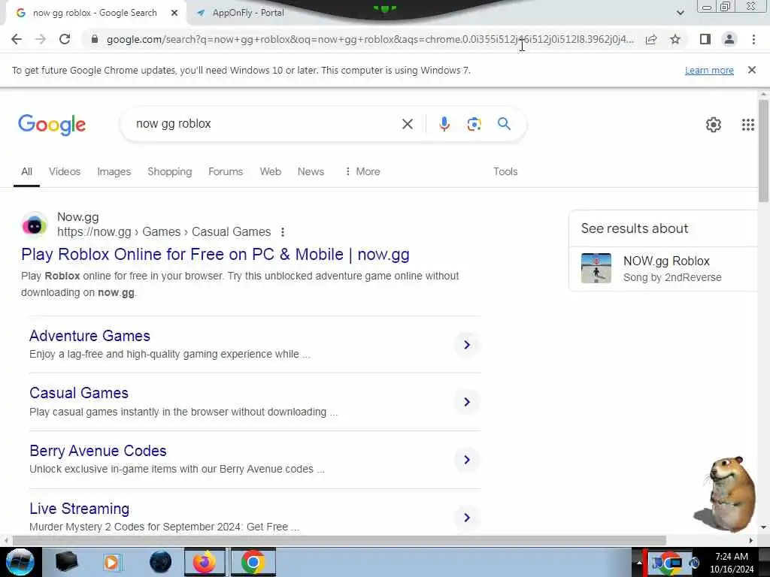This screenshot has width=770, height=577.
Task: Close the now gg roblox tab
Action: tap(174, 13)
